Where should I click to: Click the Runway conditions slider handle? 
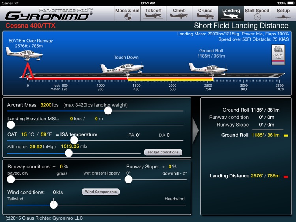(x=11, y=179)
